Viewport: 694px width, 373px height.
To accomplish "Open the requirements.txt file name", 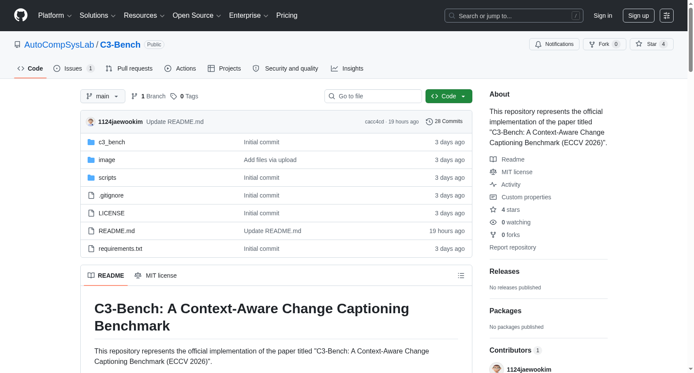I will [120, 249].
